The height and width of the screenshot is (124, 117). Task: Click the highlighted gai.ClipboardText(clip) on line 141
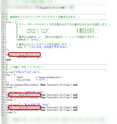point(25,55)
